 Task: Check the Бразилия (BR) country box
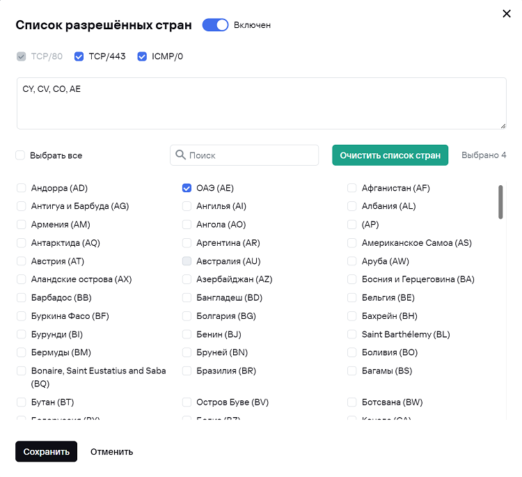[x=187, y=371]
